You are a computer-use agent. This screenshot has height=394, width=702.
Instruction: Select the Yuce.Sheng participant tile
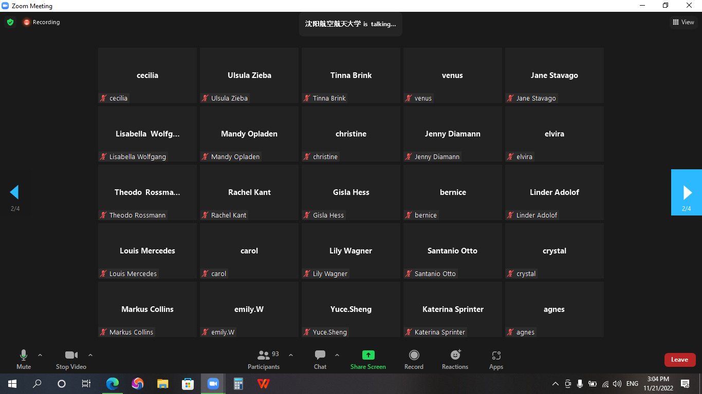tap(351, 309)
